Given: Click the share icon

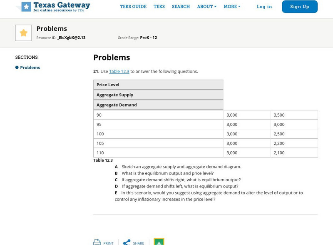Looking at the screenshot, I should pyautogui.click(x=127, y=242).
